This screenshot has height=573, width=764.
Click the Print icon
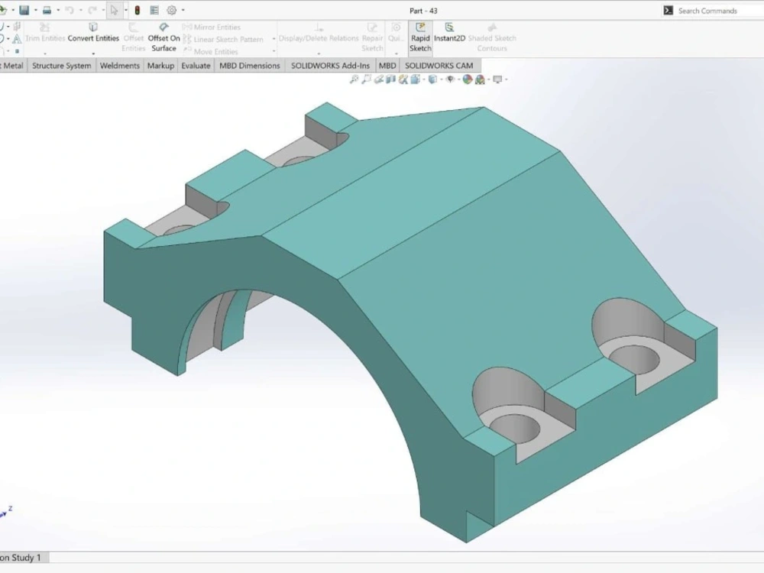pyautogui.click(x=47, y=10)
